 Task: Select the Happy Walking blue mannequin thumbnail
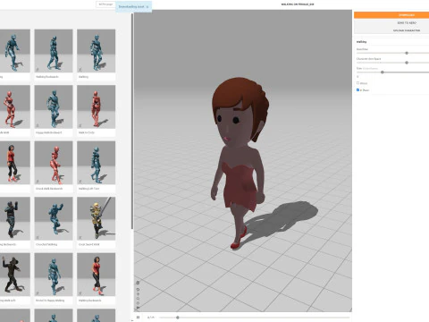coord(54,275)
